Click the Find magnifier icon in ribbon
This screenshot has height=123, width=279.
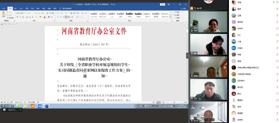click(175, 12)
